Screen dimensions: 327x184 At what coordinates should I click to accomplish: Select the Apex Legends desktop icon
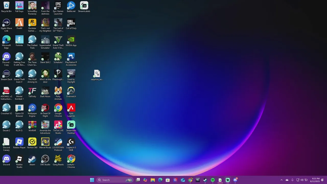[71, 110]
